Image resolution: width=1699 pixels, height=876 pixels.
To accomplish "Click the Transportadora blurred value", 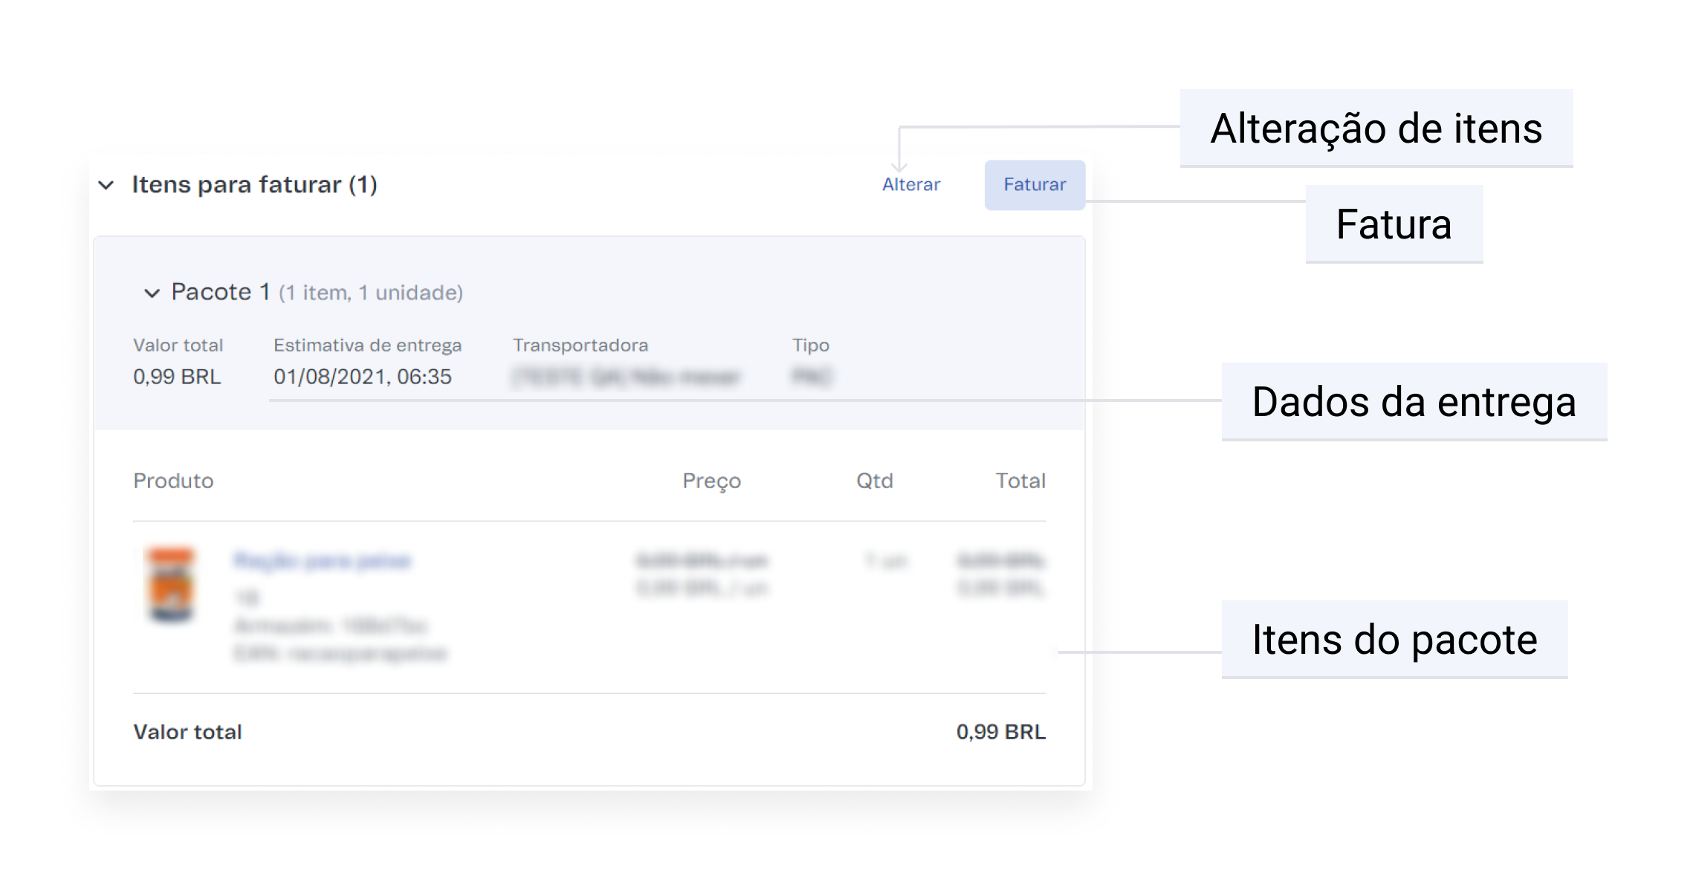I will coord(626,377).
